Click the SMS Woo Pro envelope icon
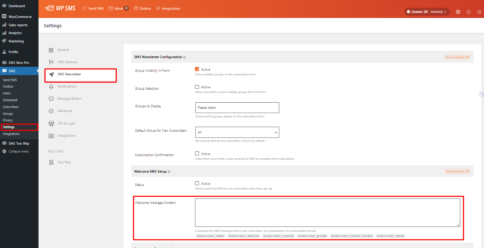 [4, 62]
